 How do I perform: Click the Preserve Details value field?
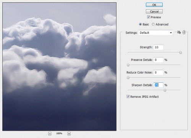pos(159,60)
